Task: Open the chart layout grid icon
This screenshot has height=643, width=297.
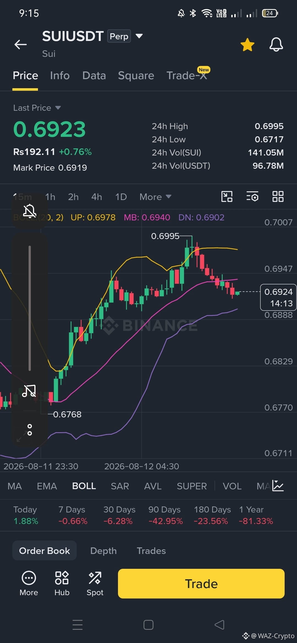Action: click(x=278, y=197)
